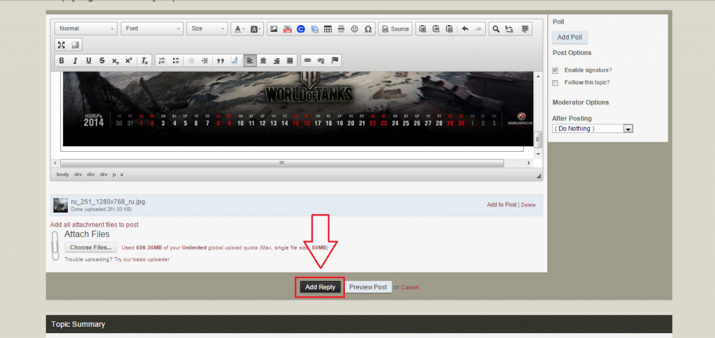Insert a numbered list
The width and height of the screenshot is (715, 338).
(162, 61)
